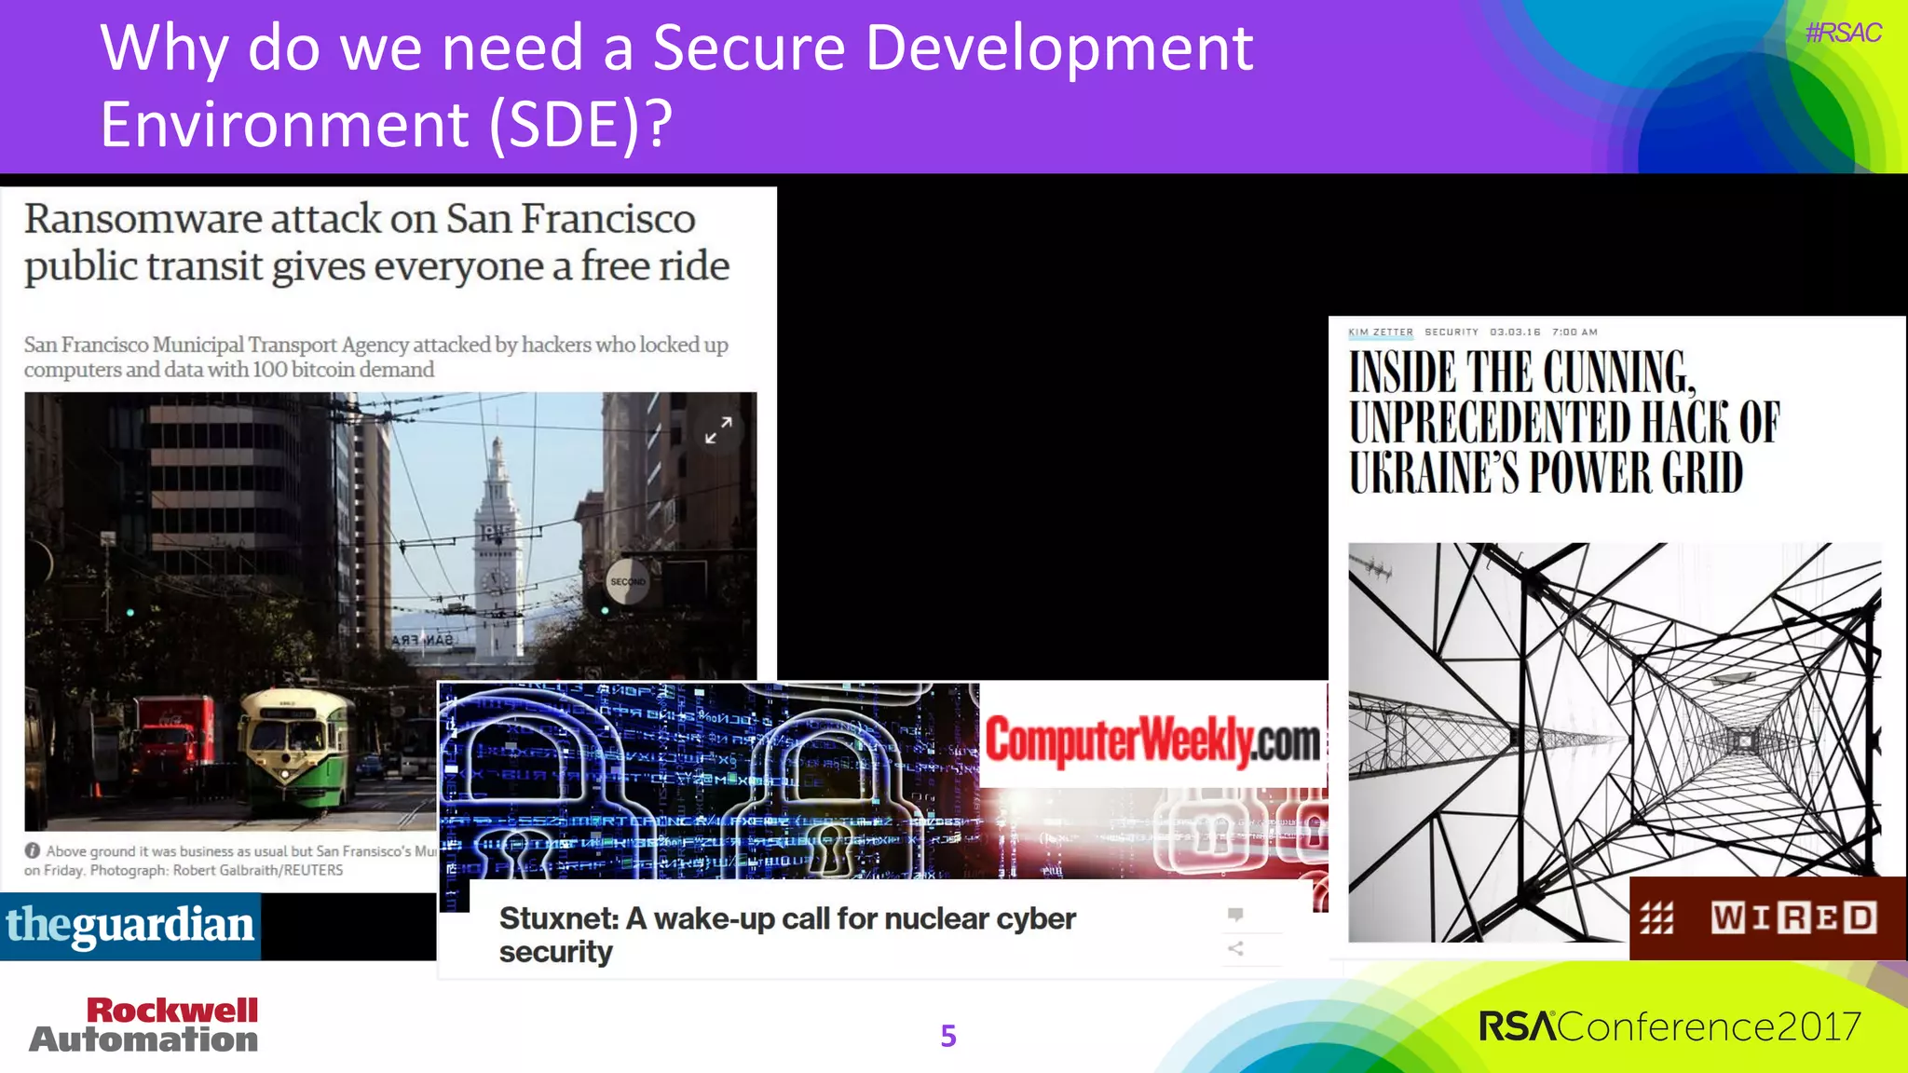The width and height of the screenshot is (1908, 1073).
Task: Click the slide title about Secure Development Environment
Action: click(676, 85)
